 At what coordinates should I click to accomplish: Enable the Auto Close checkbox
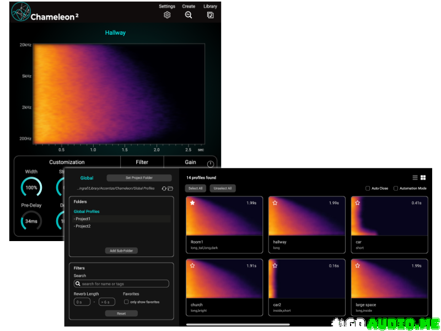(368, 188)
